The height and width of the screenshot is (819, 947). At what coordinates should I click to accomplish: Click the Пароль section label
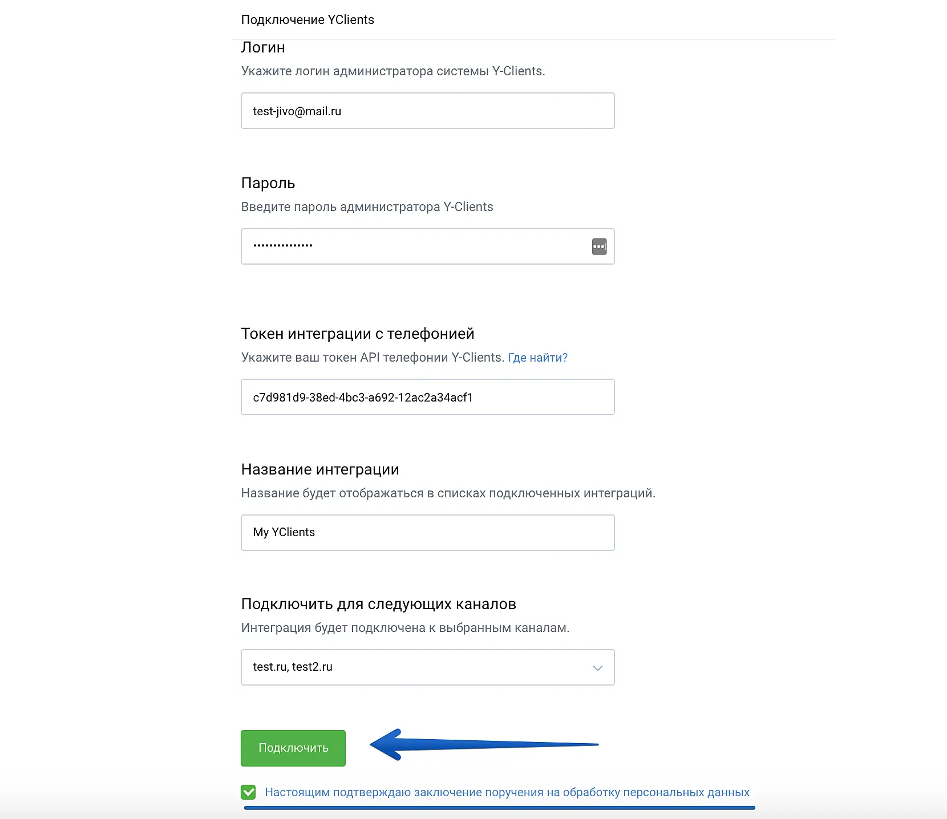pos(268,183)
